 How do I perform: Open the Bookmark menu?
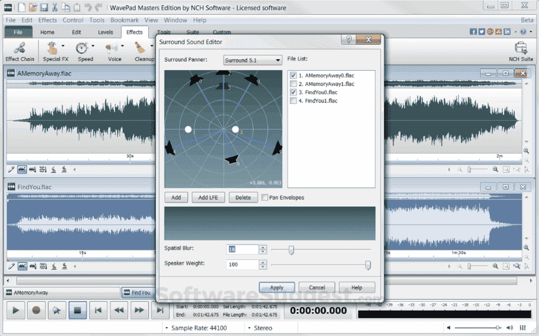[x=124, y=20]
